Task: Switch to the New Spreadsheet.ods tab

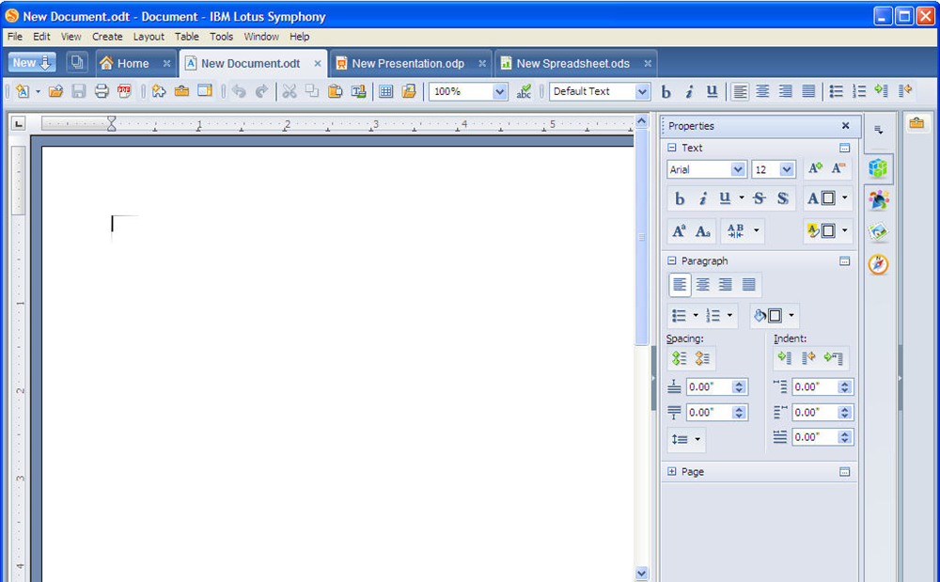Action: pyautogui.click(x=573, y=64)
